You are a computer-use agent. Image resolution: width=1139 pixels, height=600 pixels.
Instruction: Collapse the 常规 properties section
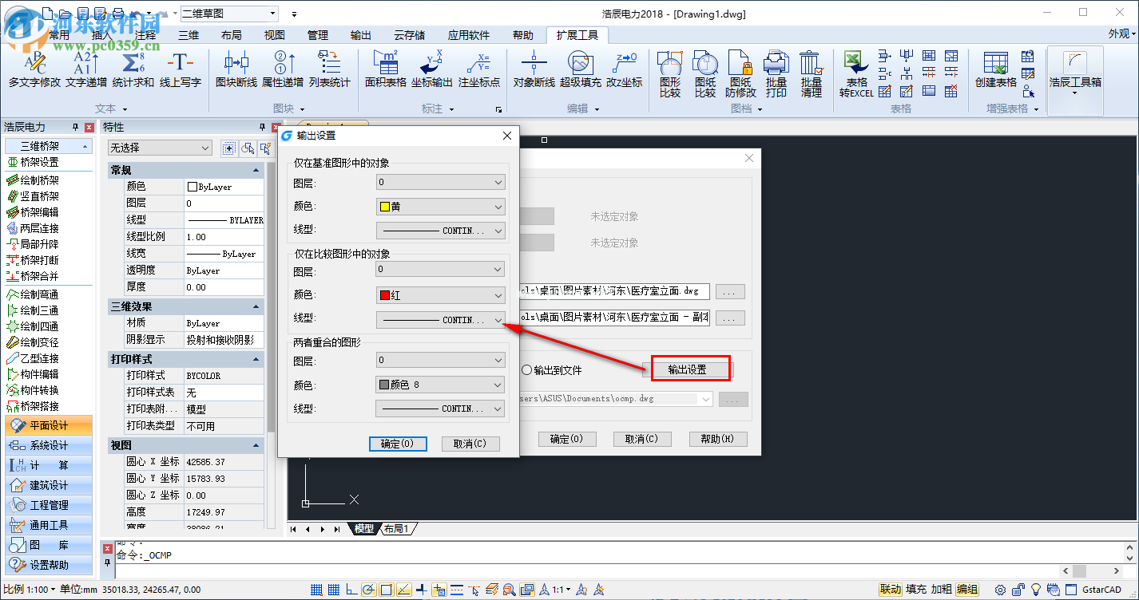point(256,170)
